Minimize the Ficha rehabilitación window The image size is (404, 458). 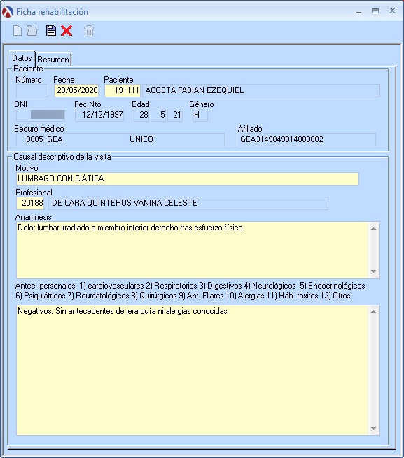pyautogui.click(x=358, y=12)
